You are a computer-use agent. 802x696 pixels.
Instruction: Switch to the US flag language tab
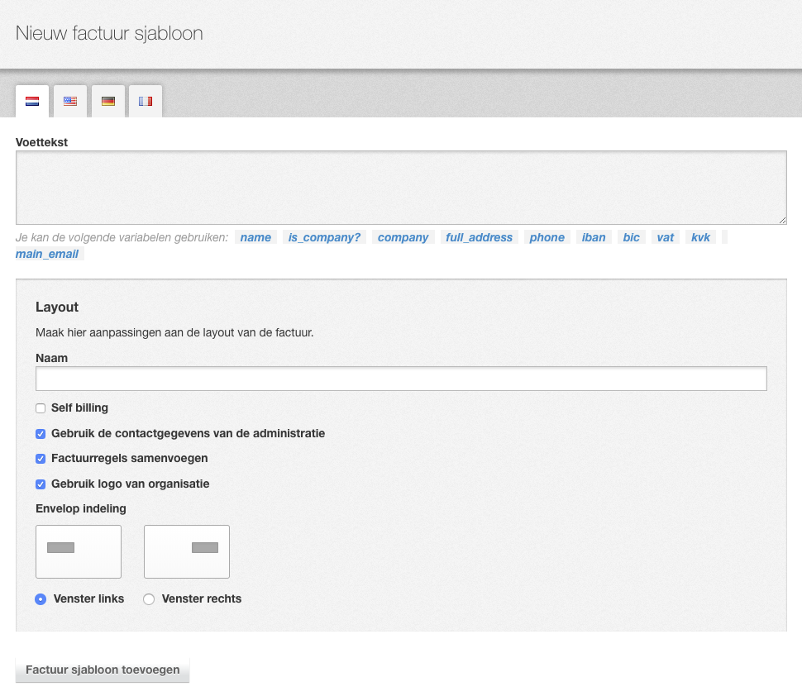click(x=70, y=101)
